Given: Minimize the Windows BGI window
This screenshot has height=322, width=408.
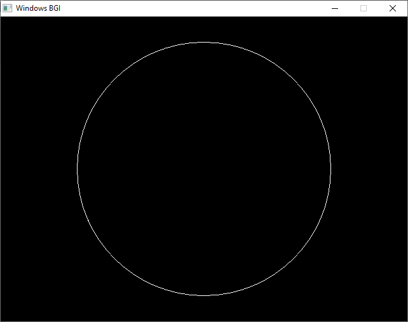Looking at the screenshot, I should point(335,8).
